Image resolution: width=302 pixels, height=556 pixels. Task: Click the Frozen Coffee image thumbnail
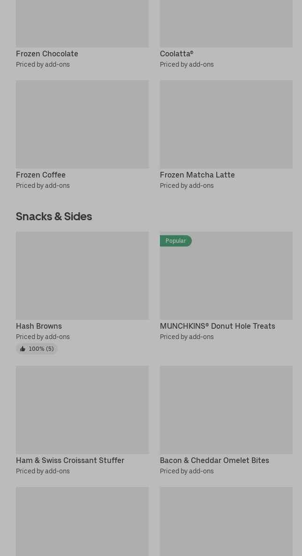(x=82, y=124)
